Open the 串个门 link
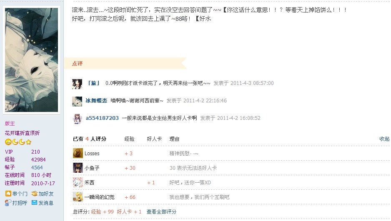 [x=20, y=194]
